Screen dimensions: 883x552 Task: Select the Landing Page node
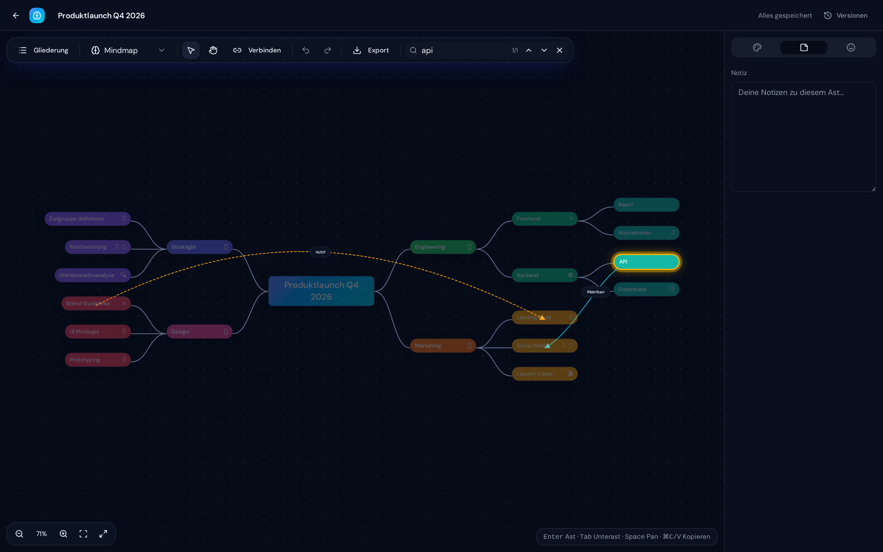(x=545, y=317)
